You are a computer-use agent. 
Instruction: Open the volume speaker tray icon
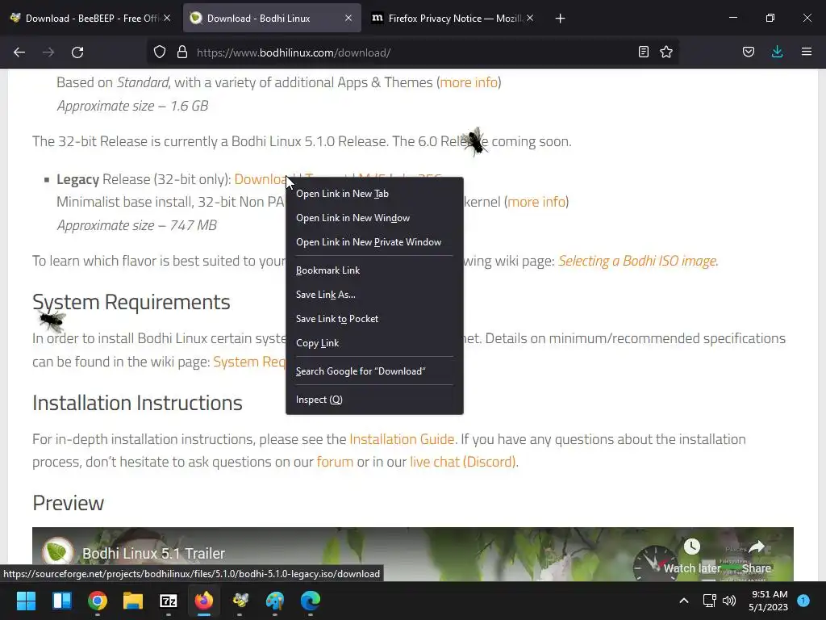point(729,601)
